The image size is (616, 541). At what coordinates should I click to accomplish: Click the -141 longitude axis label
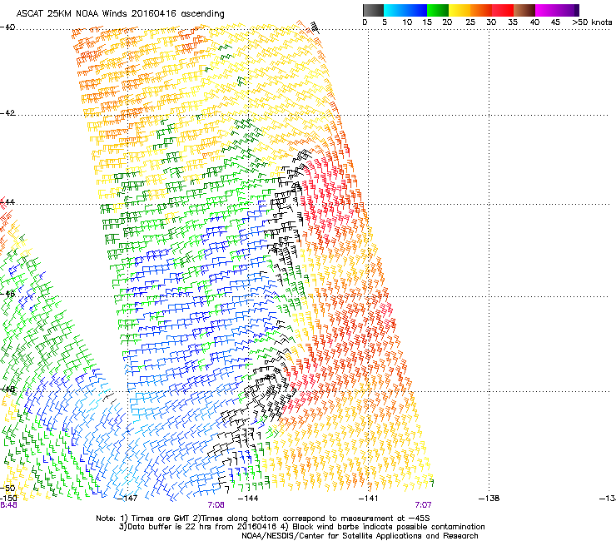369,499
